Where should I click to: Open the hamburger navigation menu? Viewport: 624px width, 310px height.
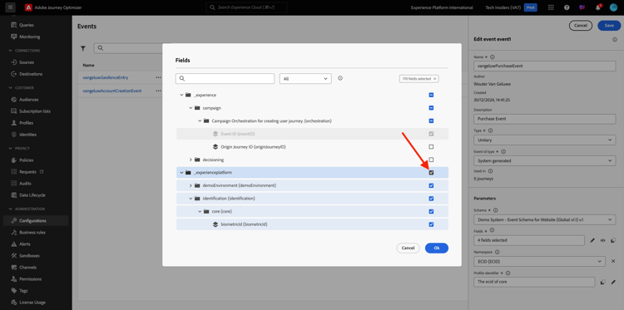click(11, 7)
